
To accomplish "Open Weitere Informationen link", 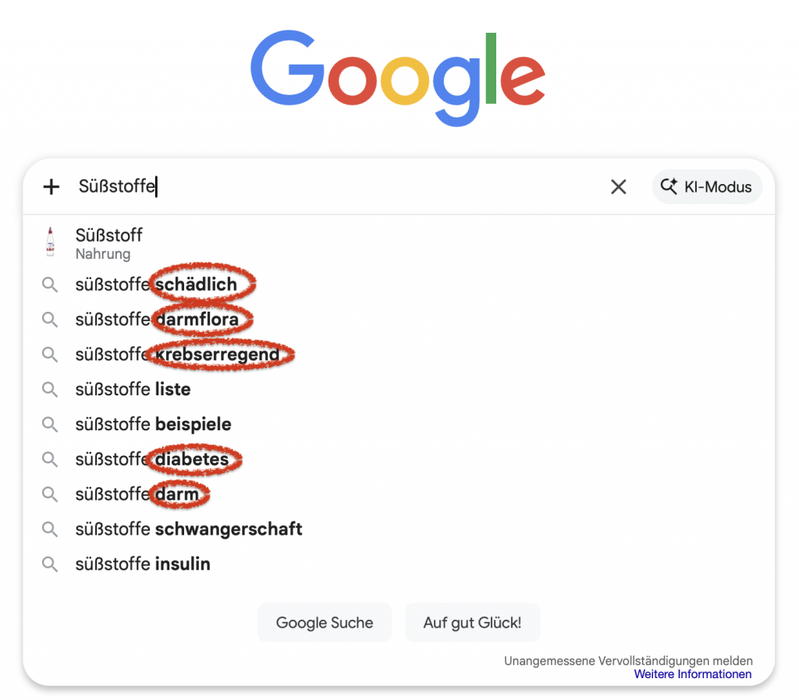I will pyautogui.click(x=692, y=674).
